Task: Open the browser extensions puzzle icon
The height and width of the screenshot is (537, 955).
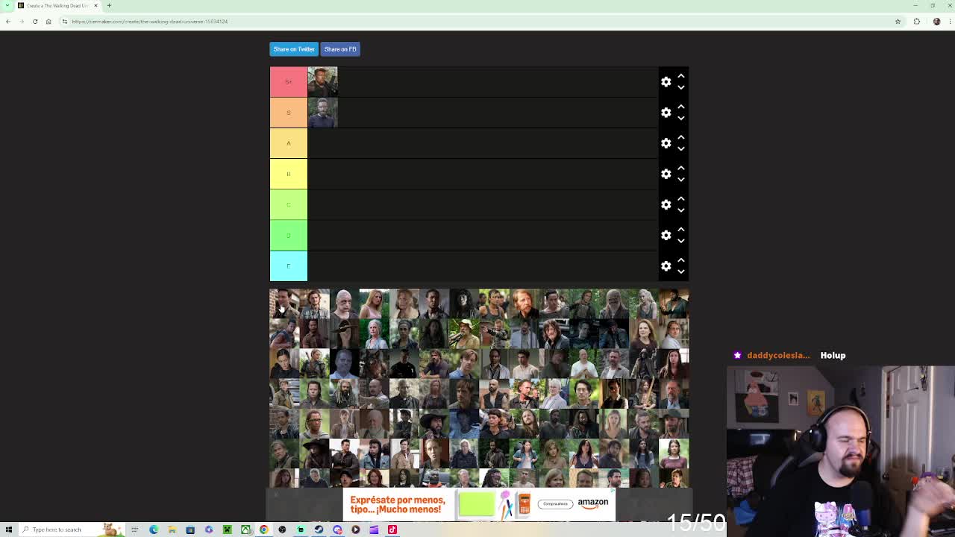Action: (x=917, y=21)
